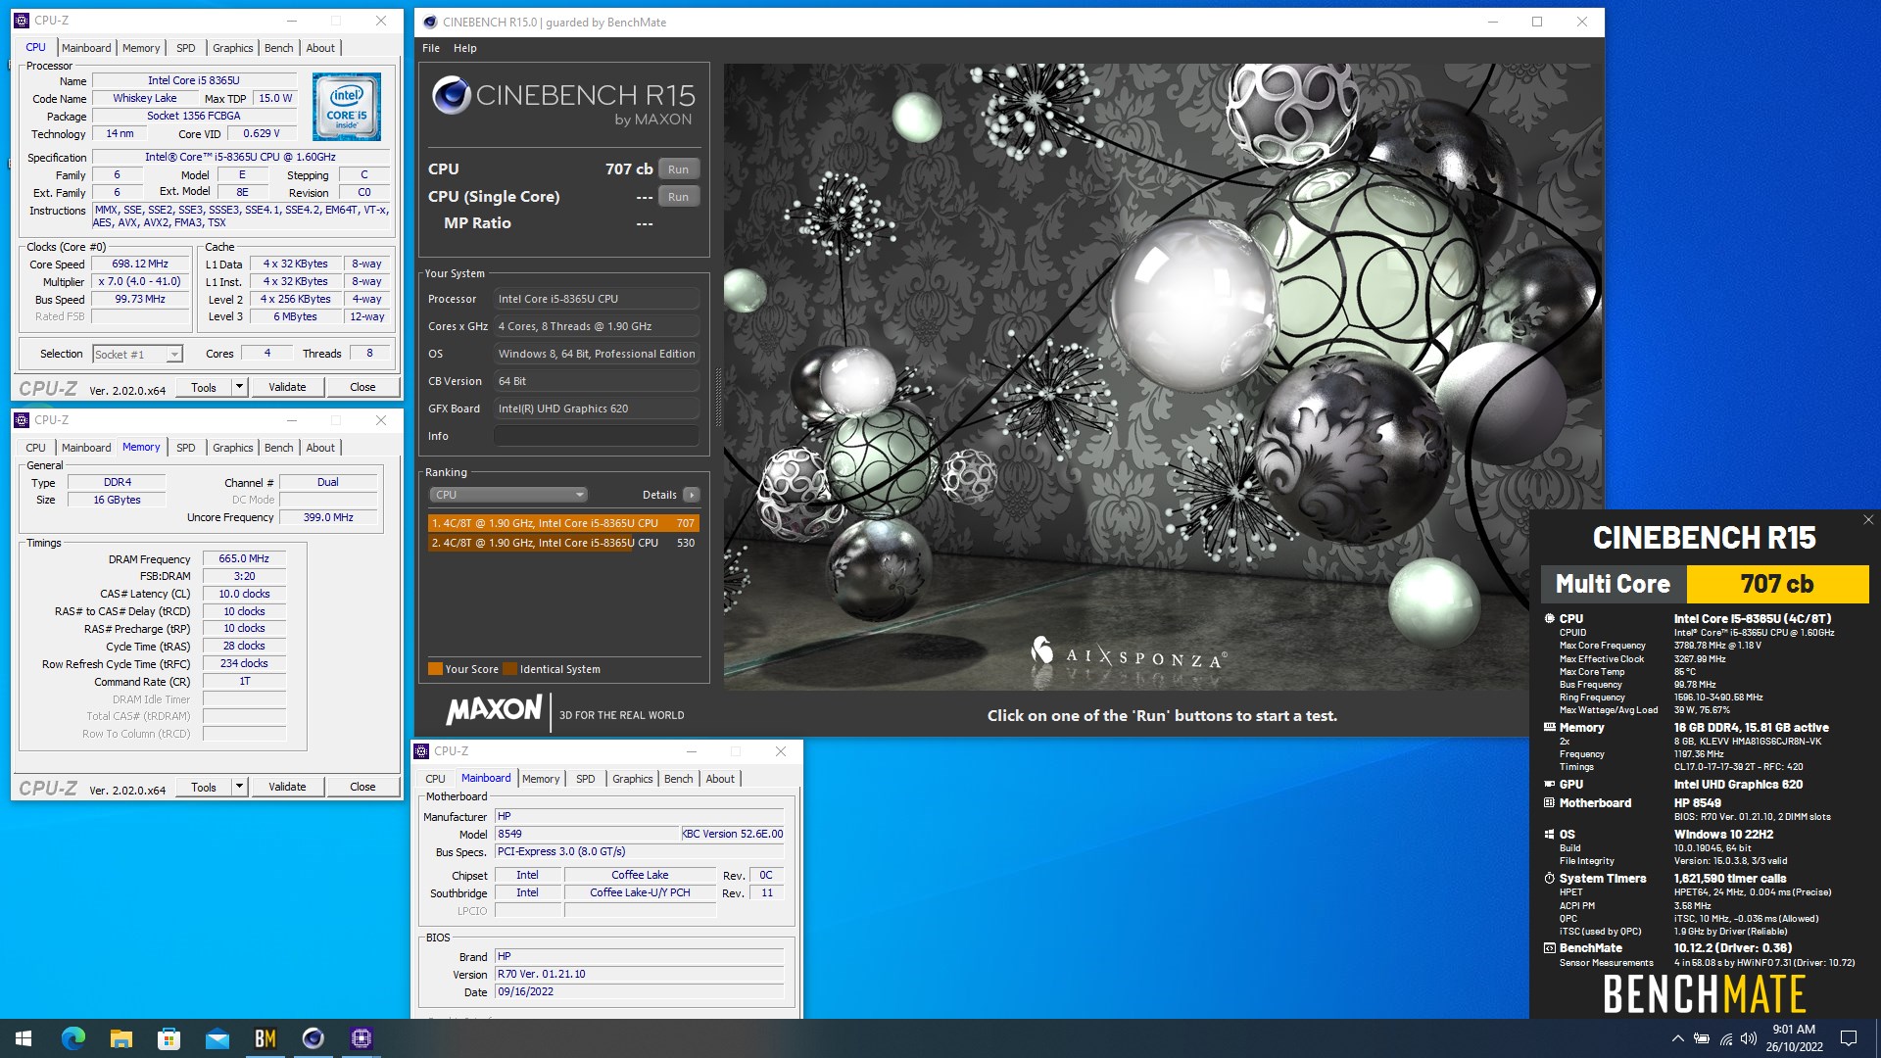Click Processor field in Your System
The height and width of the screenshot is (1058, 1881).
point(597,299)
